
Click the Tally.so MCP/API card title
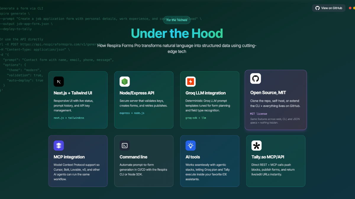pos(268,157)
